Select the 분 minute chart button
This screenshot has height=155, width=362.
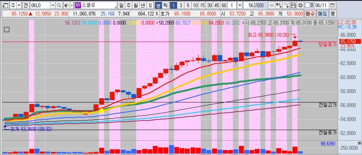point(158,5)
